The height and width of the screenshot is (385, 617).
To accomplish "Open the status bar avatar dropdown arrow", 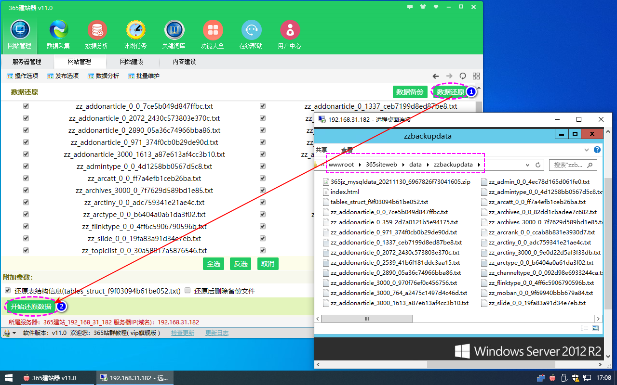I will tap(14, 333).
